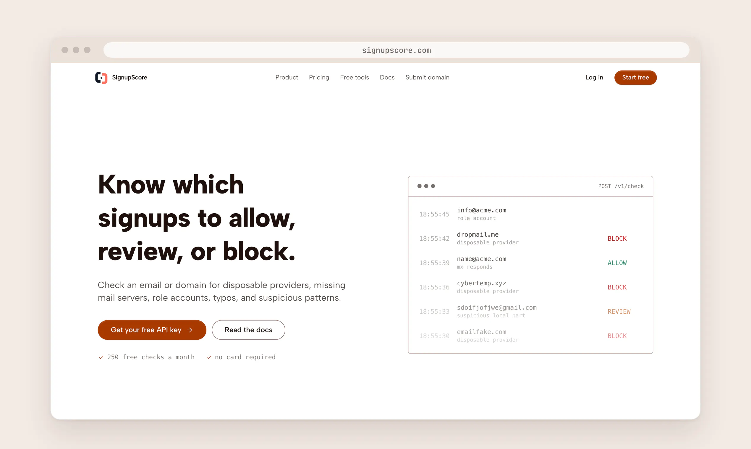Click the emailfake.com log entry
The height and width of the screenshot is (449, 751).
(x=530, y=336)
